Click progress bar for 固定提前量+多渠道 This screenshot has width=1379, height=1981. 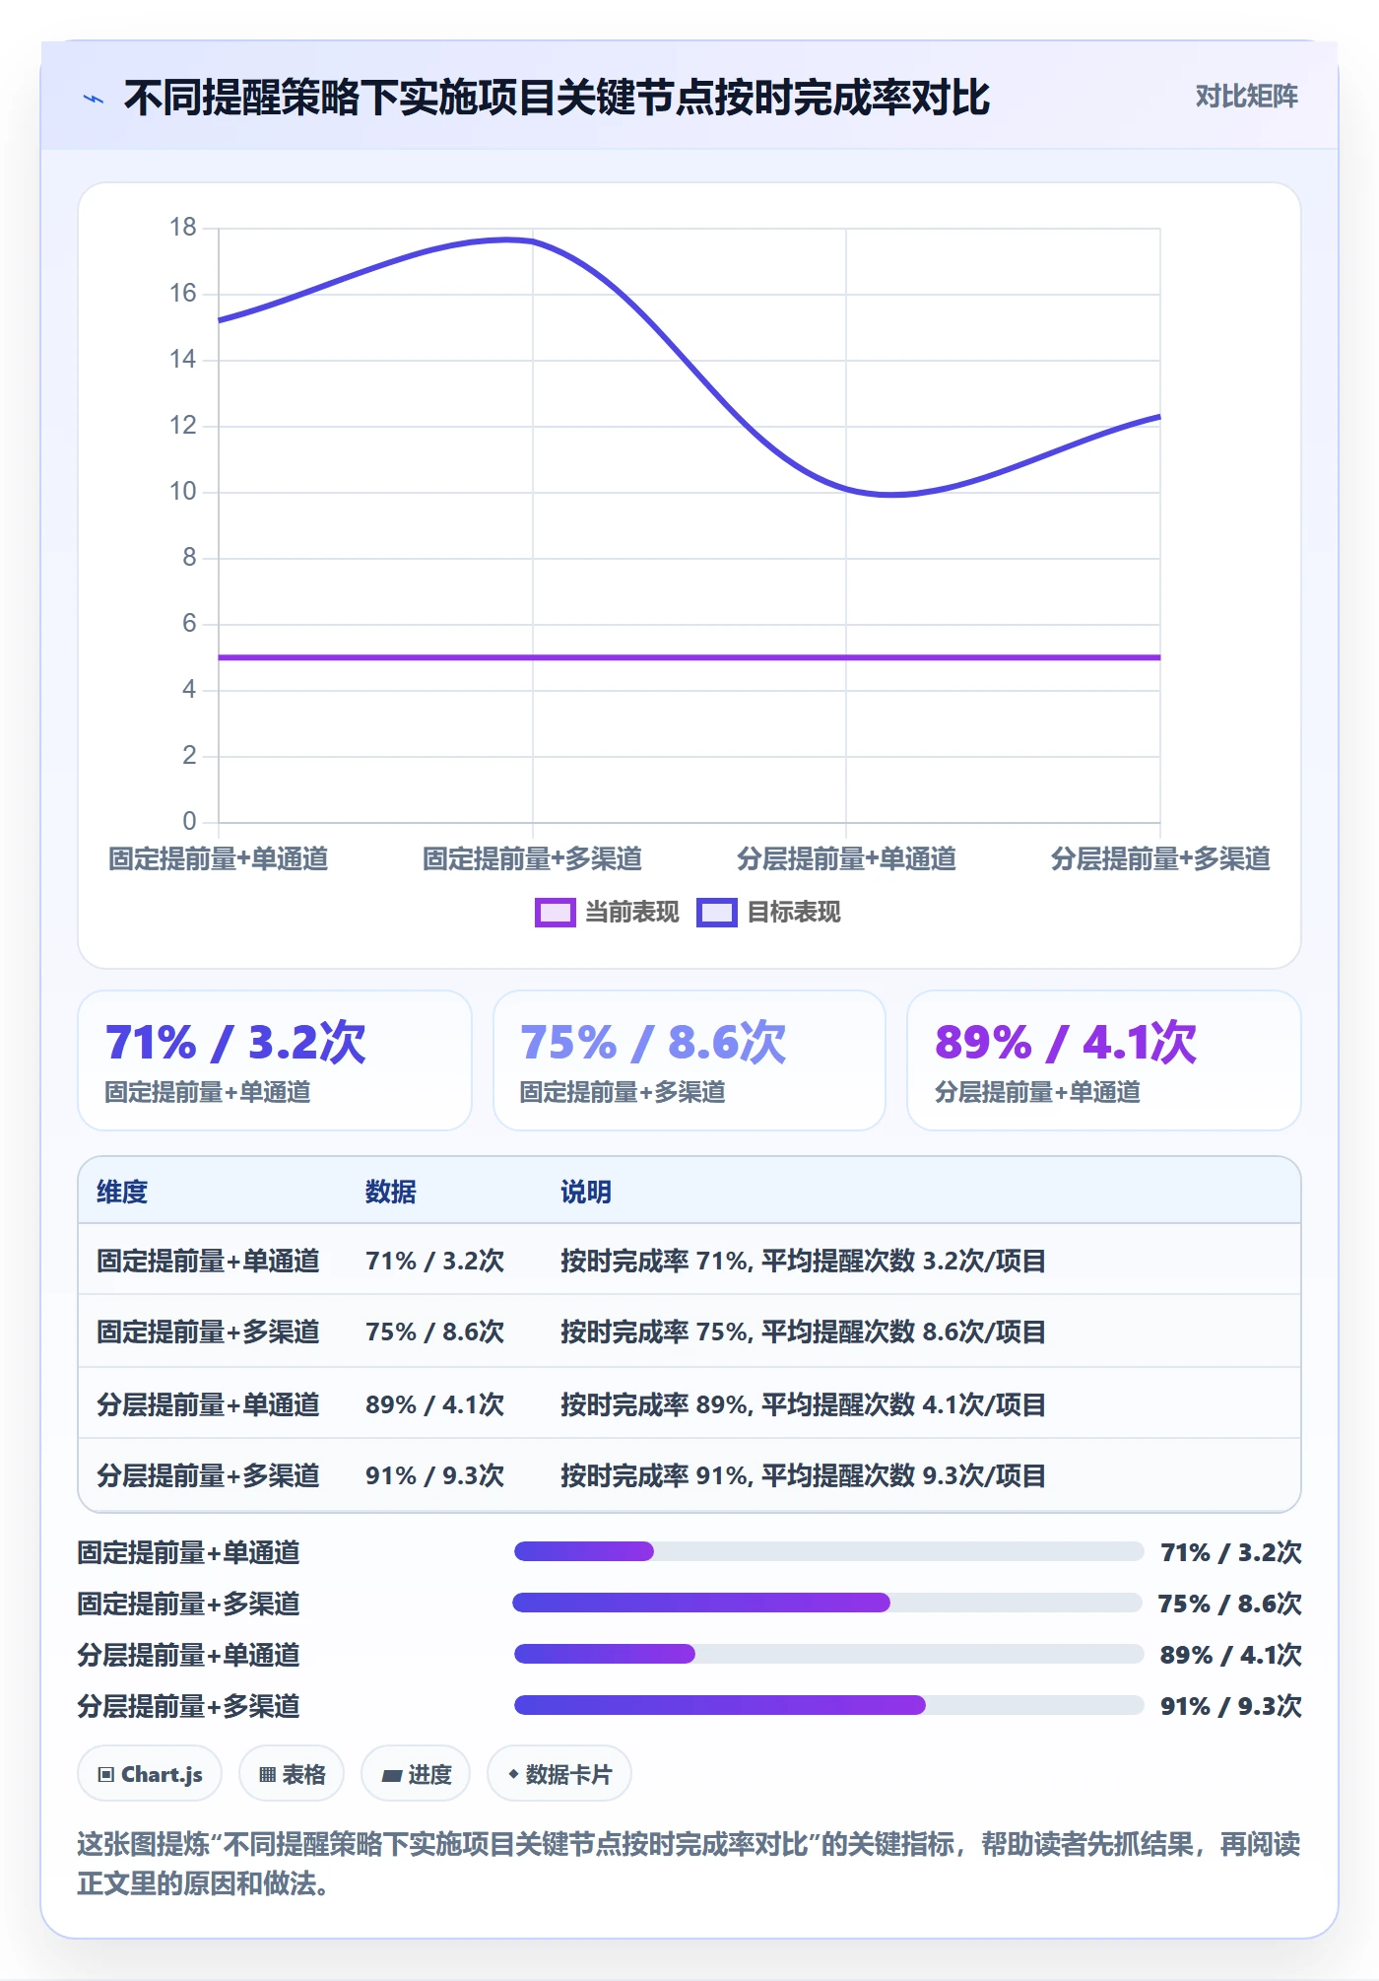tap(827, 1603)
